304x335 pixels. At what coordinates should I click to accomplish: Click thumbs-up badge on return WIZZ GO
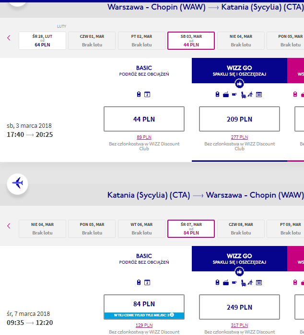(239, 272)
